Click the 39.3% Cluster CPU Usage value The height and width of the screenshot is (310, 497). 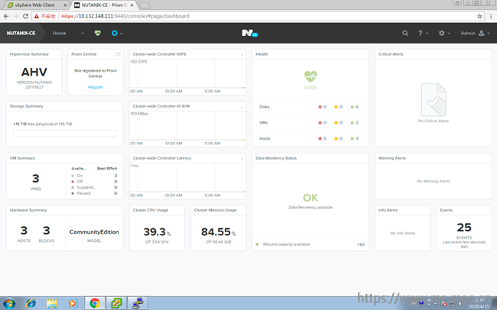coord(157,232)
